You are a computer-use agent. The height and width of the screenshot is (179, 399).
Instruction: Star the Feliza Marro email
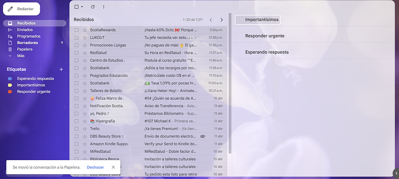click(x=85, y=98)
